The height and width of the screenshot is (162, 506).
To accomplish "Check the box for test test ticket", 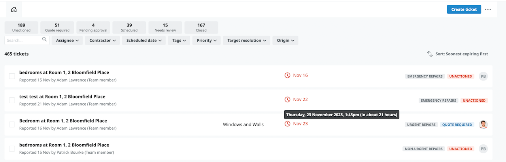I will pos(12,100).
